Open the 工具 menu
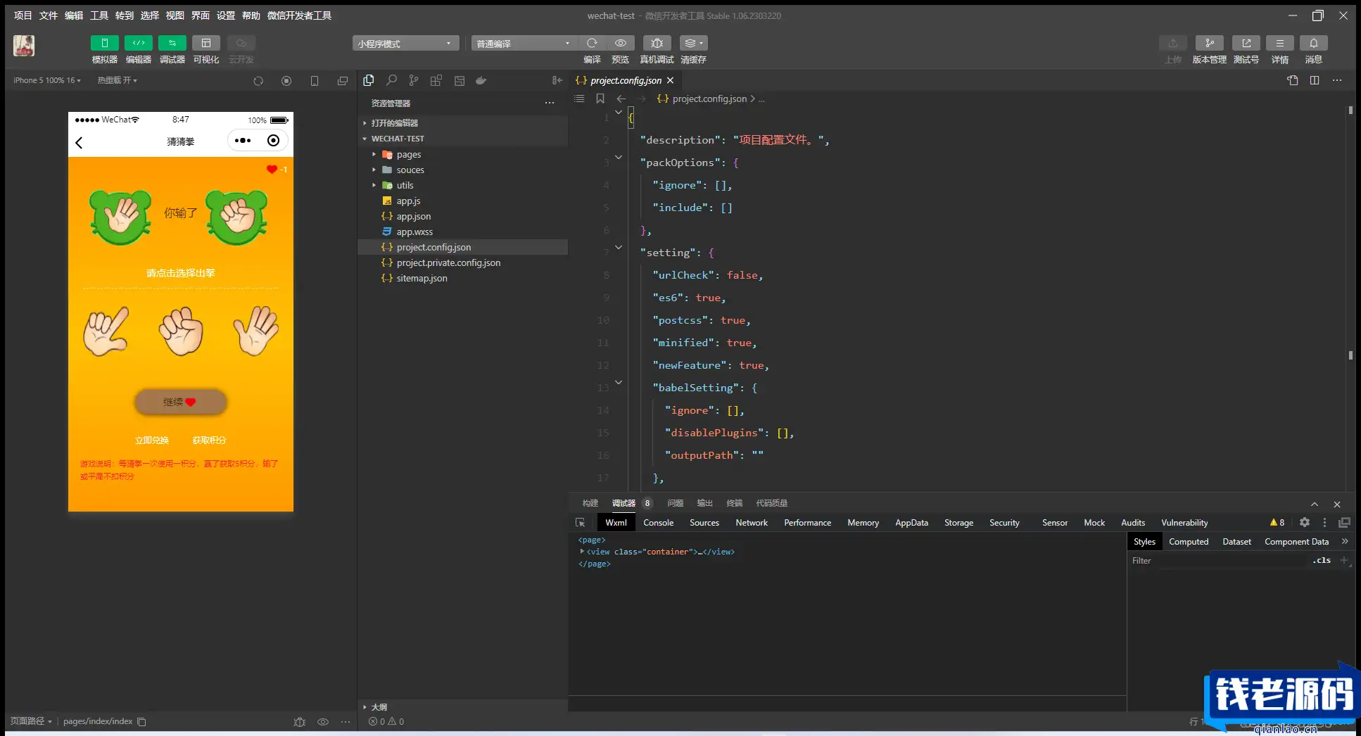This screenshot has width=1361, height=736. (x=99, y=15)
